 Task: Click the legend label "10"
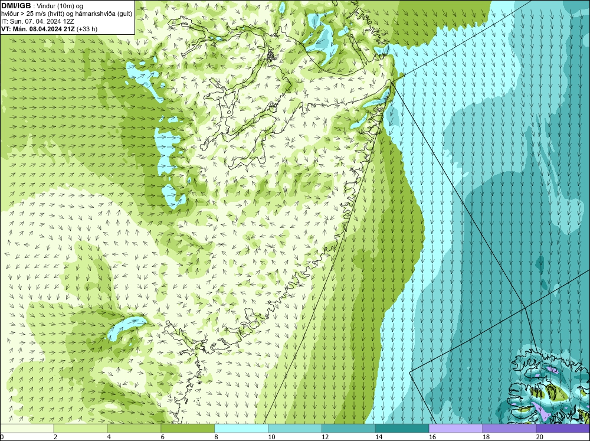click(271, 437)
